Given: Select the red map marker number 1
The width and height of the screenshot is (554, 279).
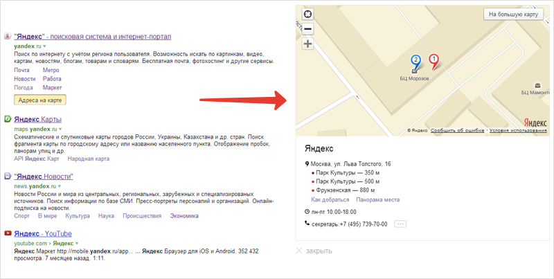Looking at the screenshot, I should pos(434,62).
